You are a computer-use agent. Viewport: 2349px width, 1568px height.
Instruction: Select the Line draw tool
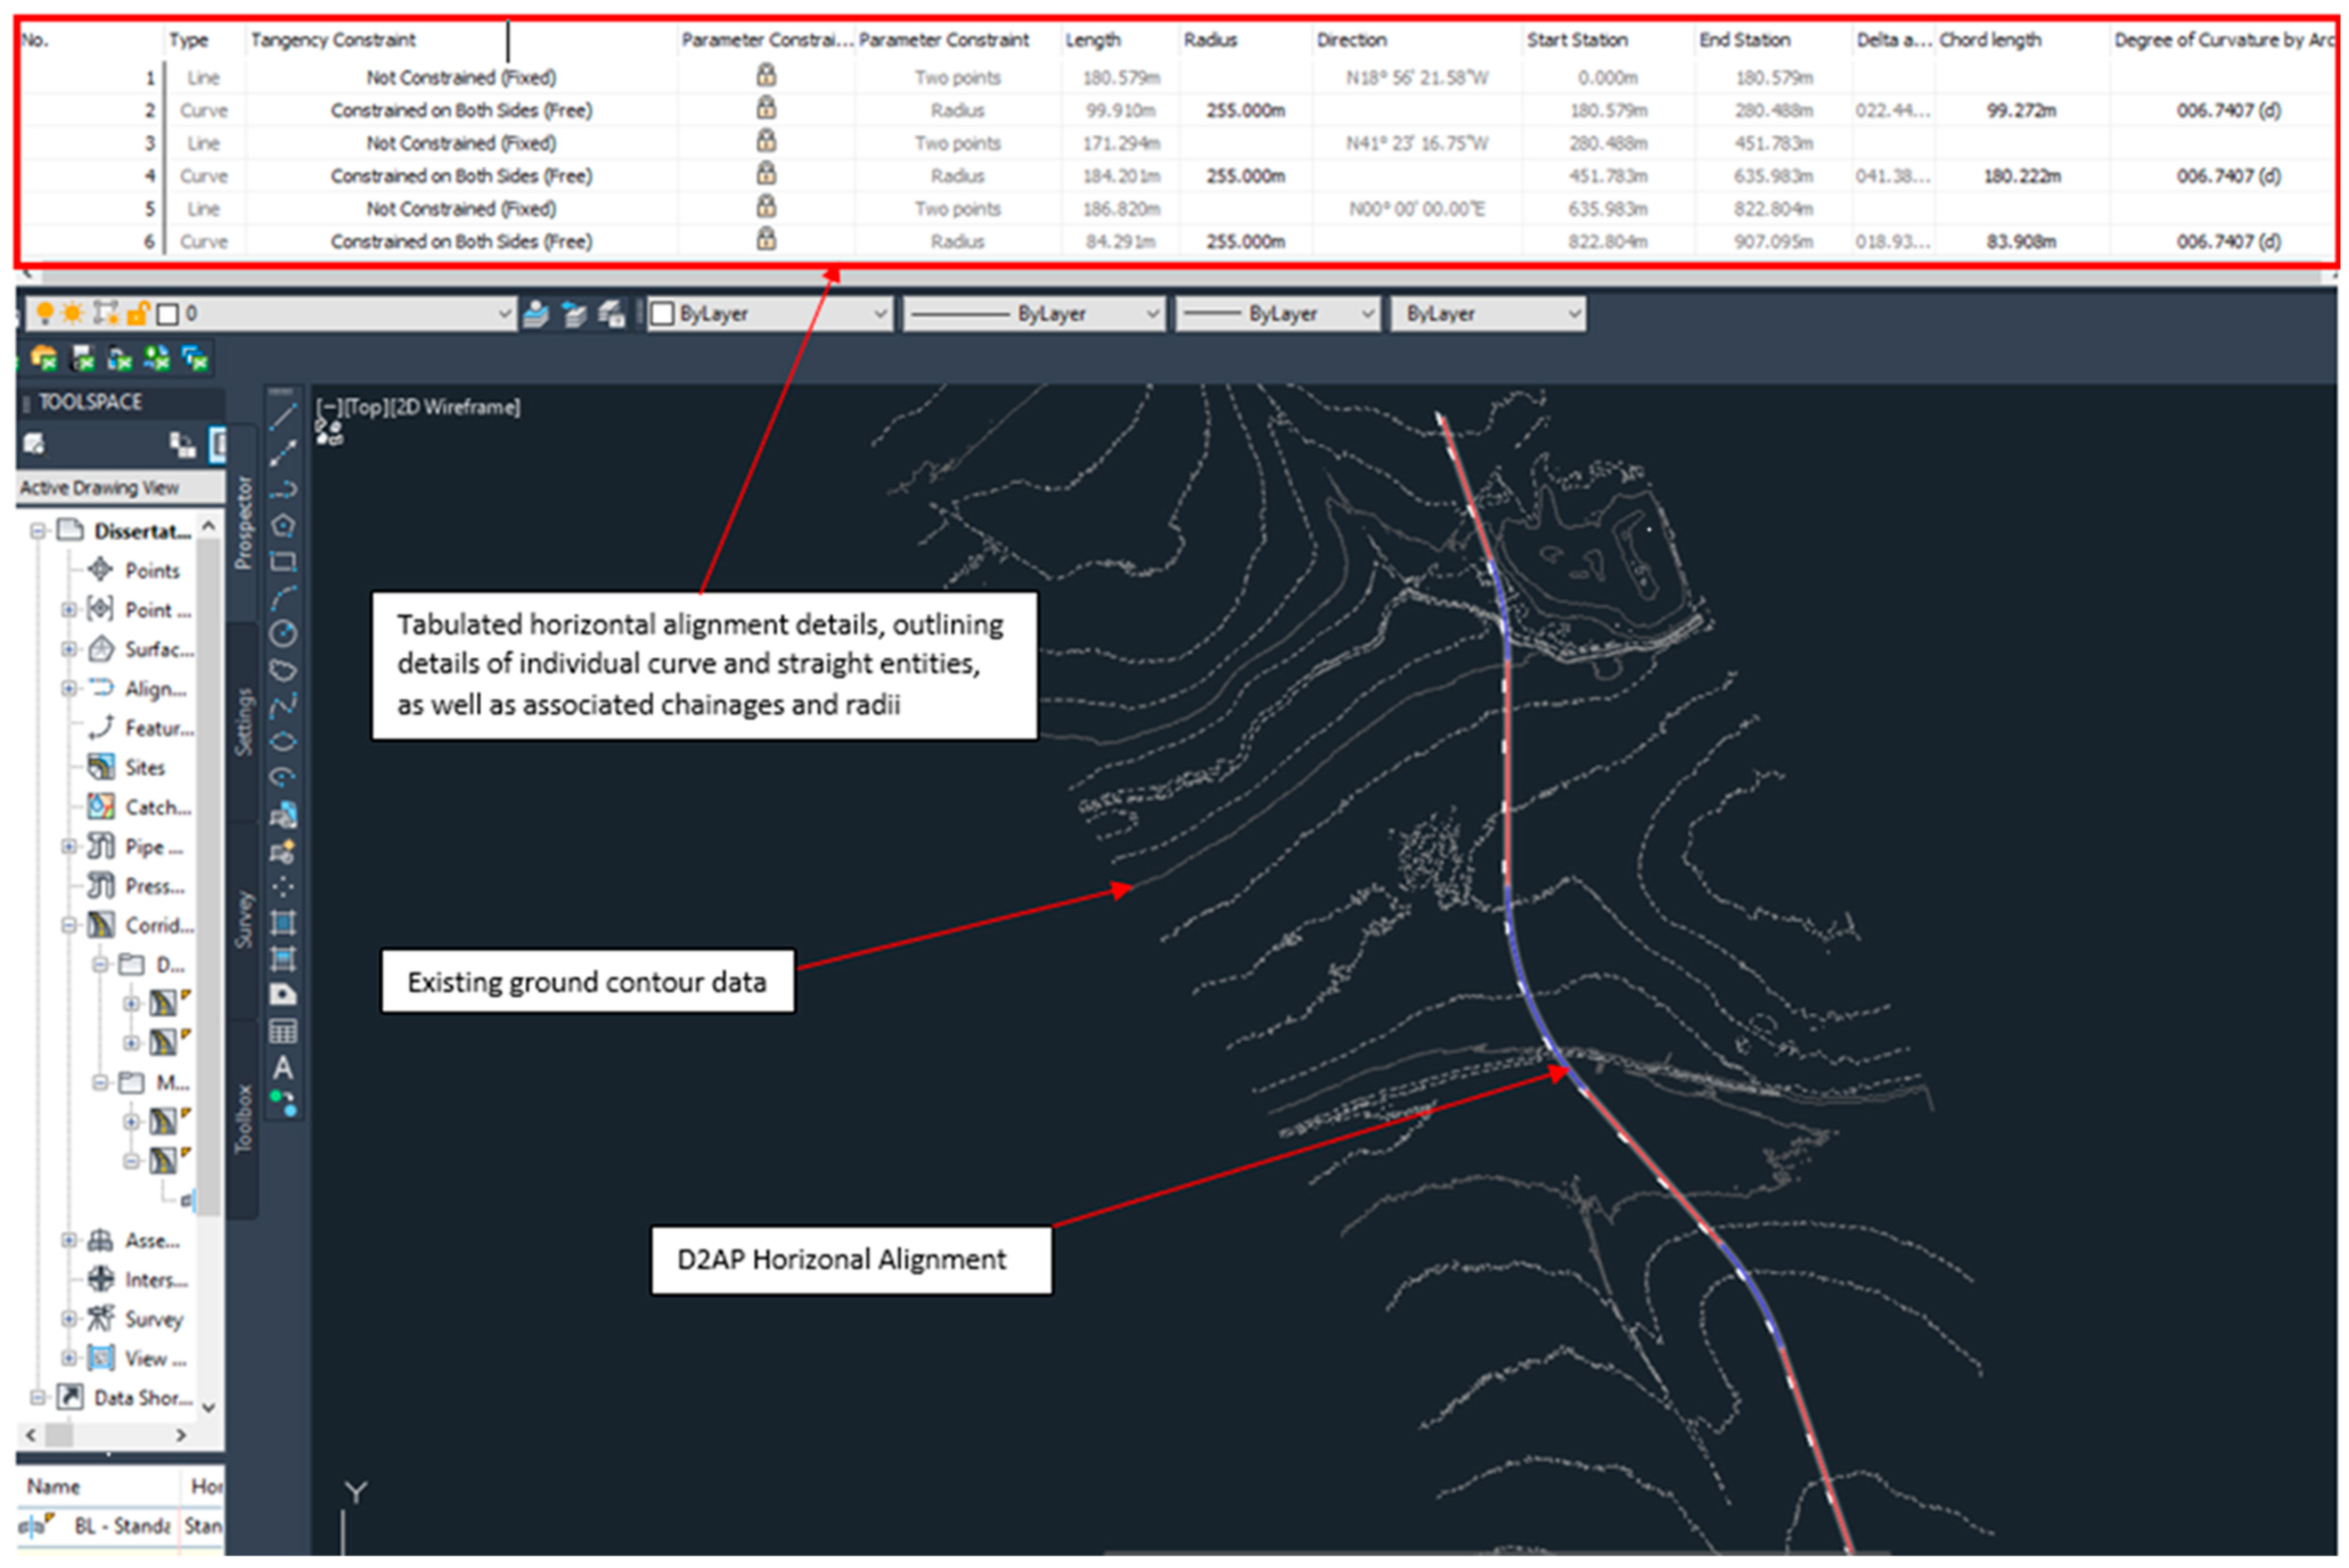pos(283,417)
